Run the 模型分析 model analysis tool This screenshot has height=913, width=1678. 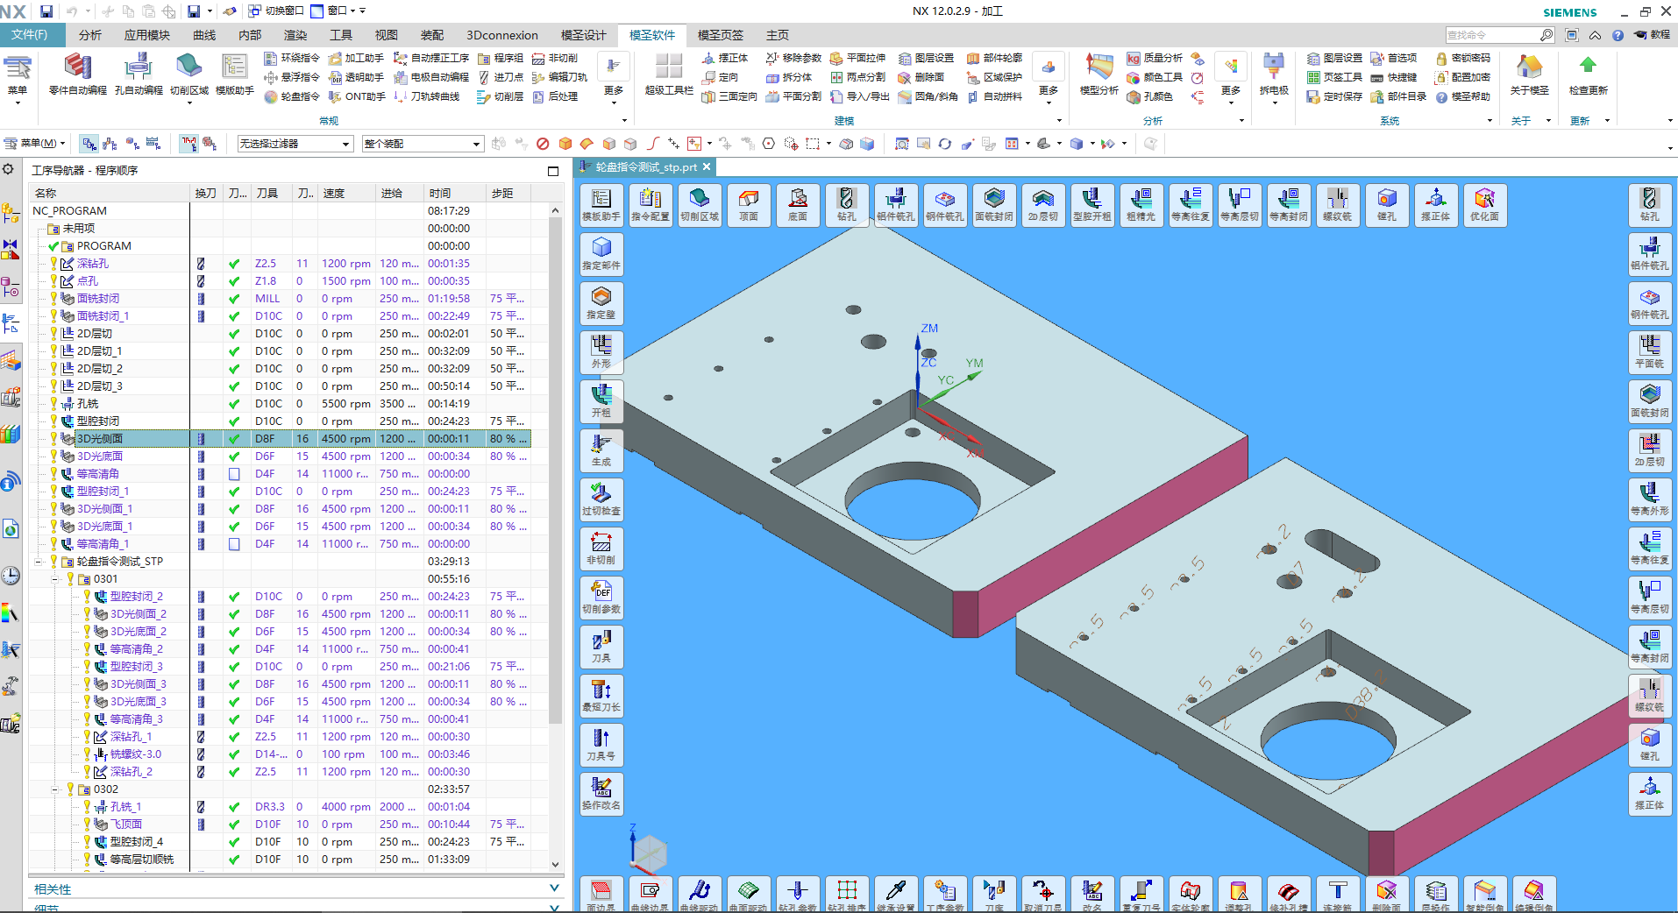pos(1099,74)
